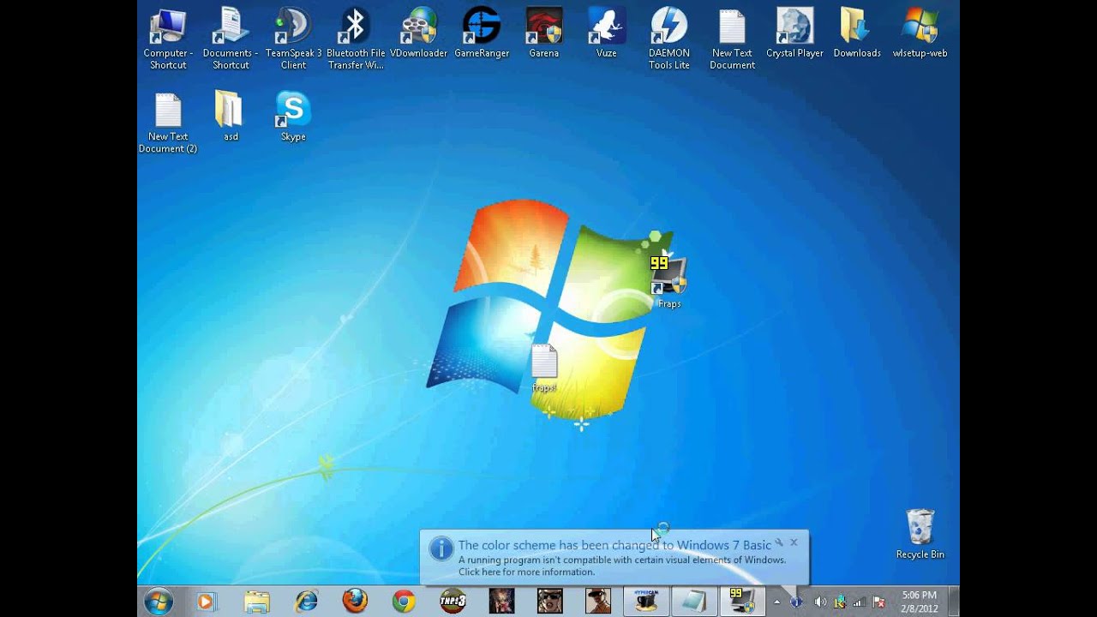
Task: Click 'The color scheme has been changed' title
Action: click(614, 545)
